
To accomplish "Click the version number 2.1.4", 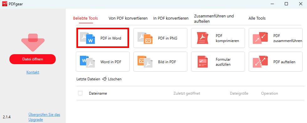I will (x=7, y=117).
